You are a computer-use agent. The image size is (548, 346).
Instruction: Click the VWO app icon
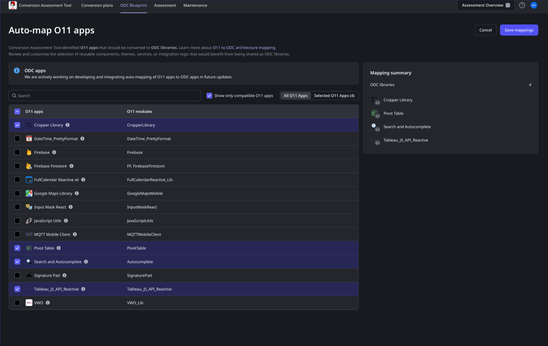(x=29, y=303)
